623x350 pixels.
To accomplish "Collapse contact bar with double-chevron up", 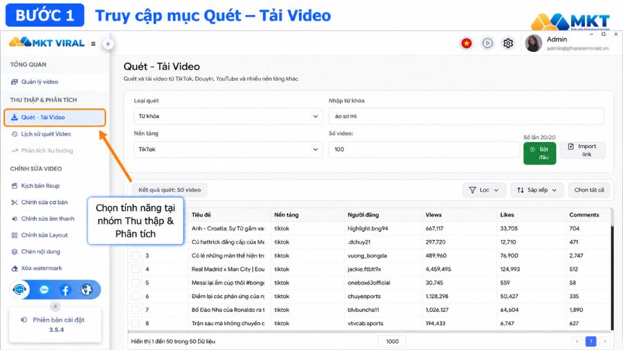I will (x=55, y=306).
